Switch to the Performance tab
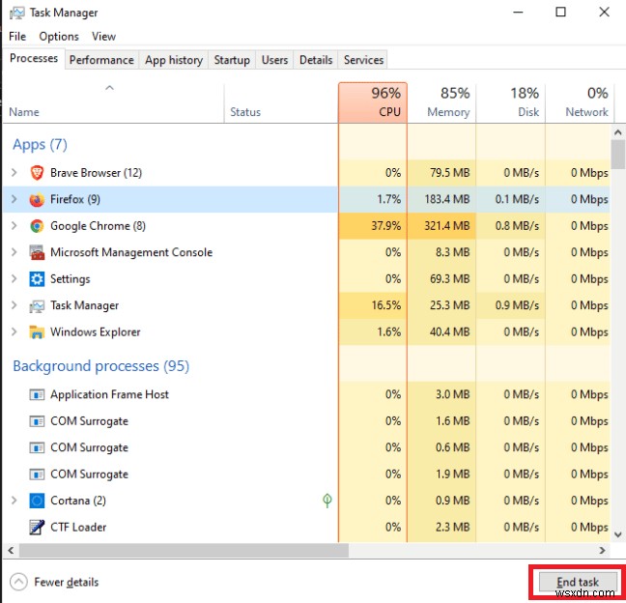 (101, 60)
